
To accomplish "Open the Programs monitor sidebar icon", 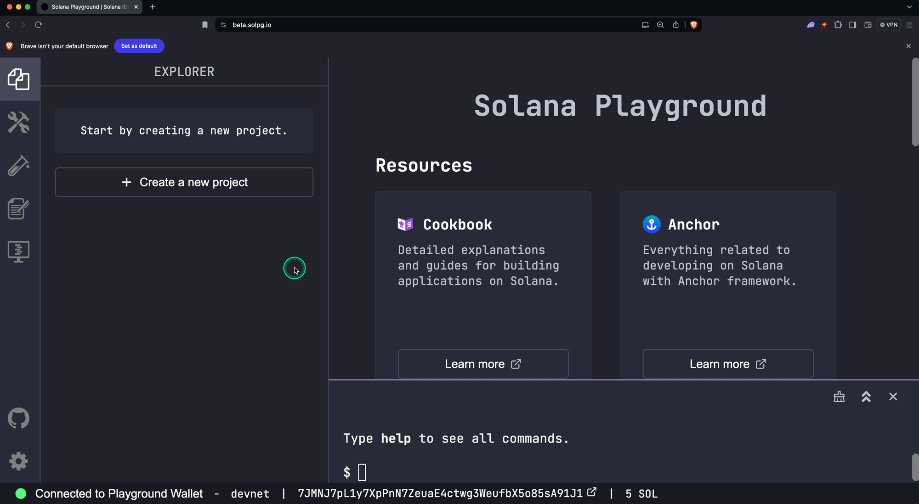I will (19, 252).
